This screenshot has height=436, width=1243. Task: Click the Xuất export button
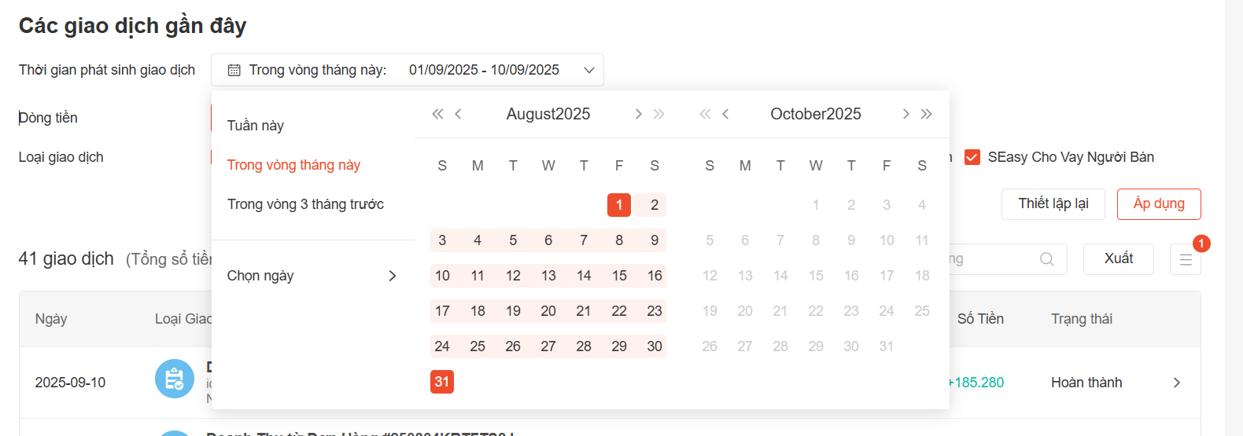(x=1118, y=259)
